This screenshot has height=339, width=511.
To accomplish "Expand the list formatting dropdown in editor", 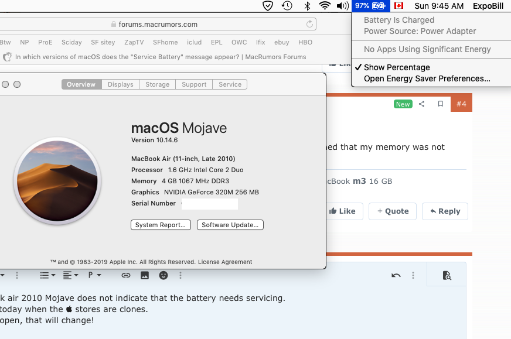I will [x=47, y=276].
